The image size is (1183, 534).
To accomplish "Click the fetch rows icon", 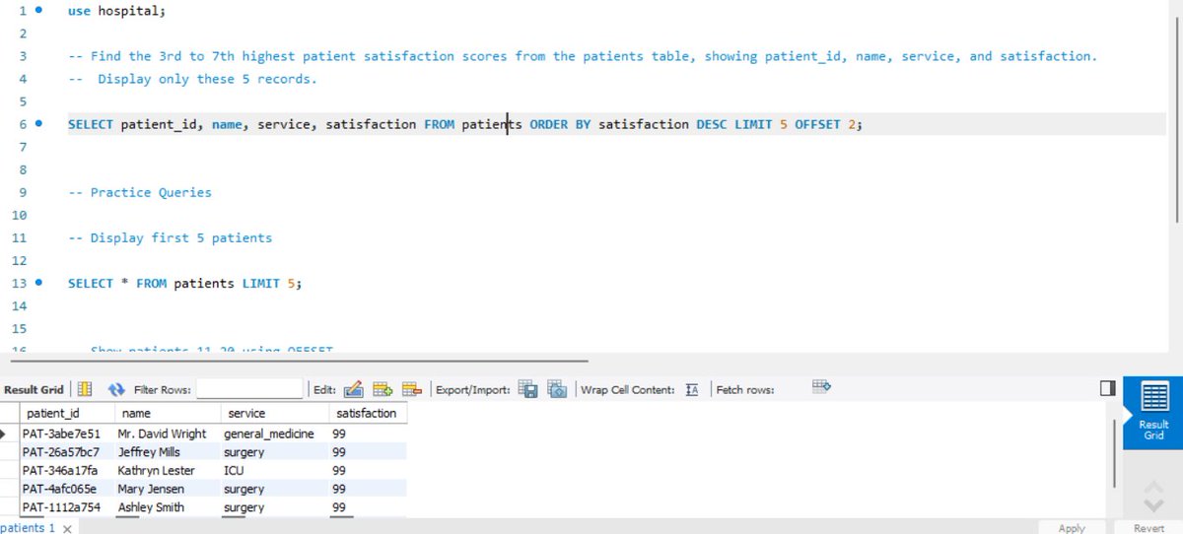I will click(x=822, y=387).
